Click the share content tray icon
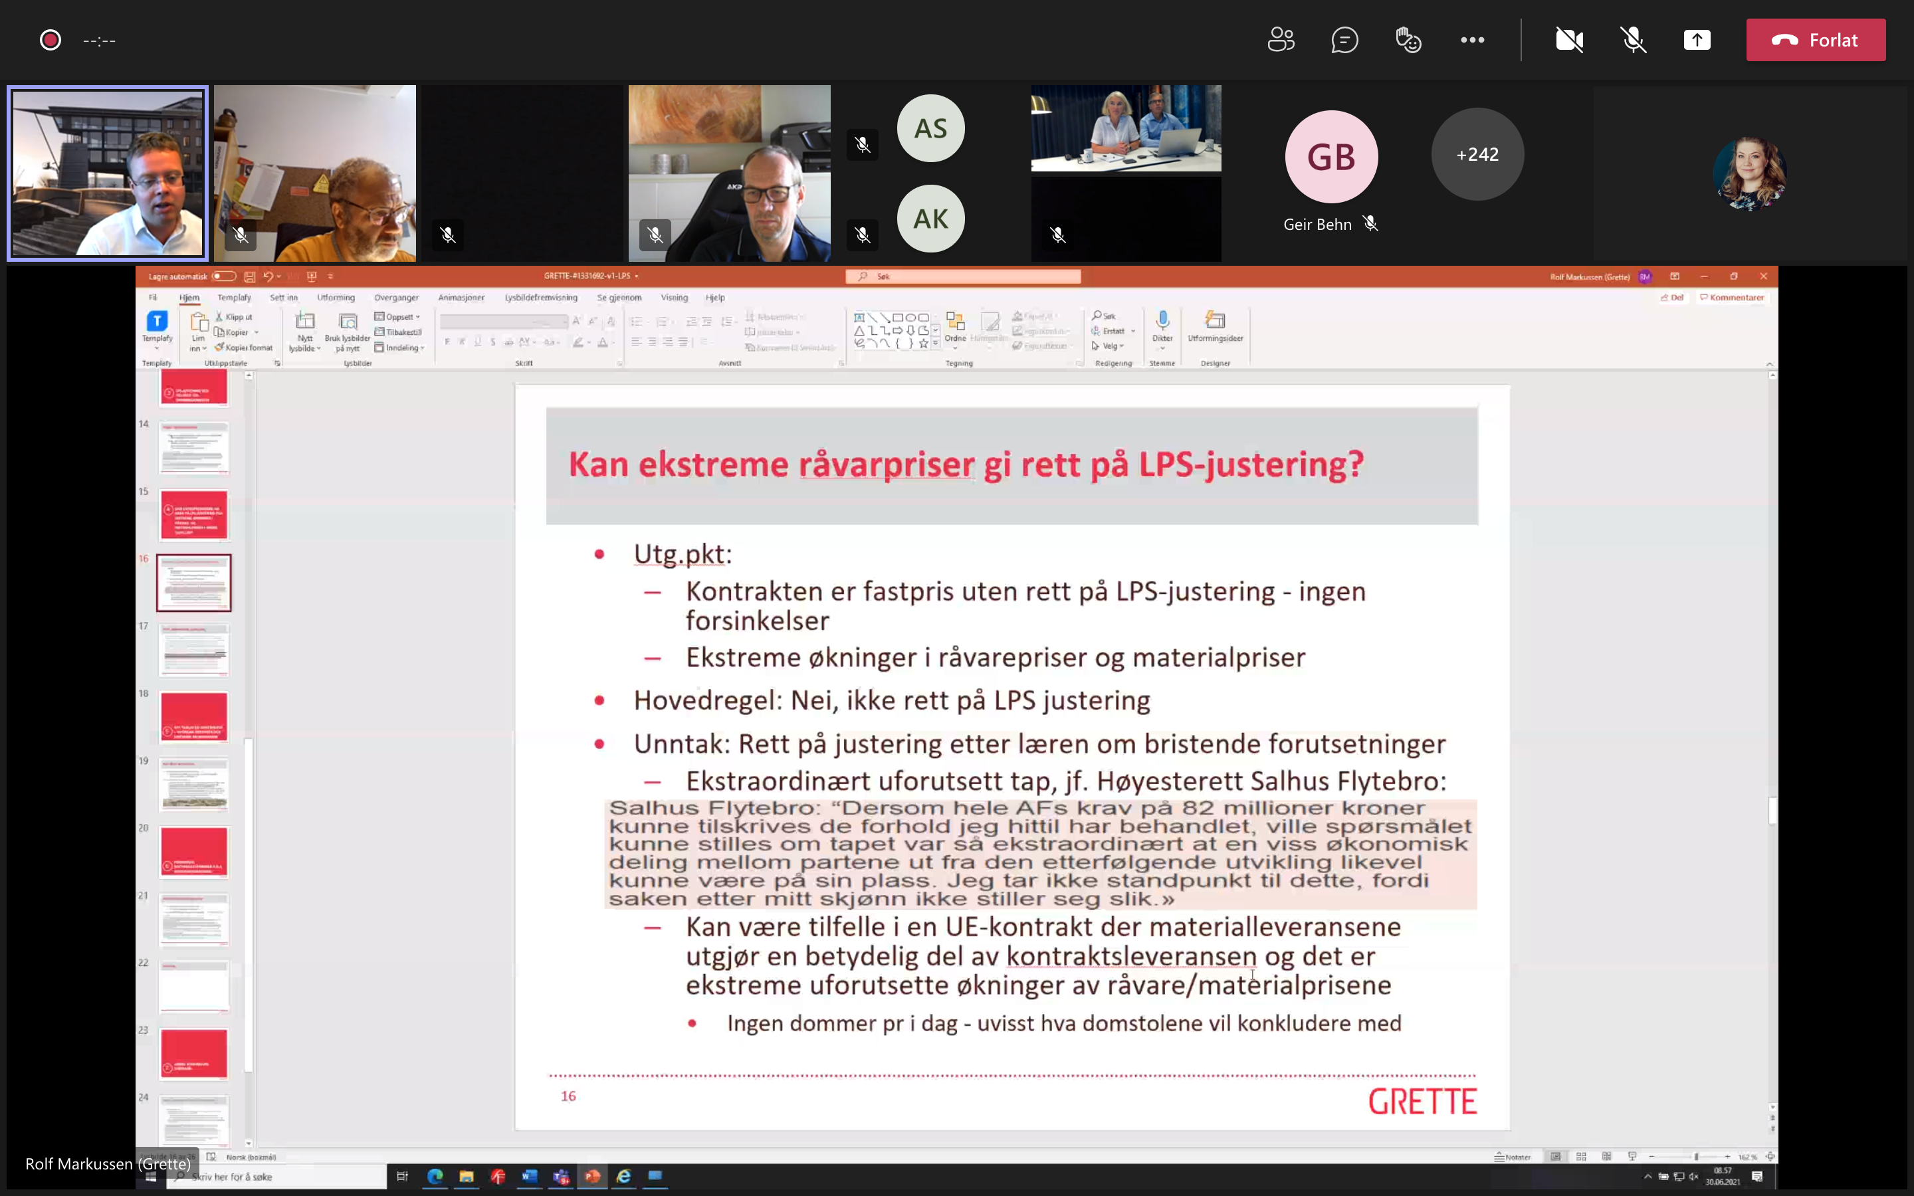This screenshot has width=1914, height=1196. (1697, 40)
